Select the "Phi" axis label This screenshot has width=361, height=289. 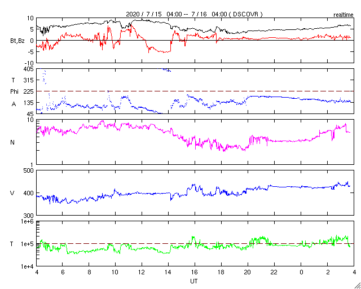coord(14,92)
